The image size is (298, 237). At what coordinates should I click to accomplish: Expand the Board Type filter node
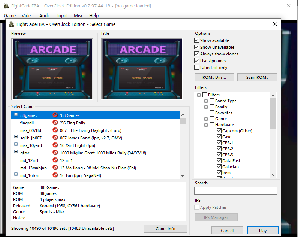coord(206,101)
